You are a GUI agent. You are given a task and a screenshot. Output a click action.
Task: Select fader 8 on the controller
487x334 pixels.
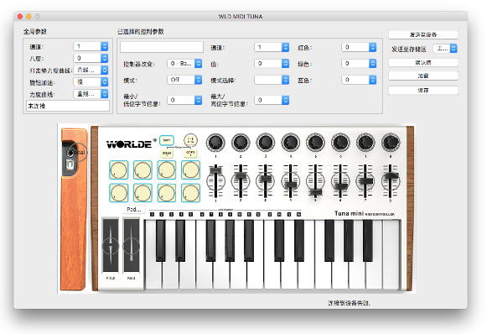(x=391, y=181)
